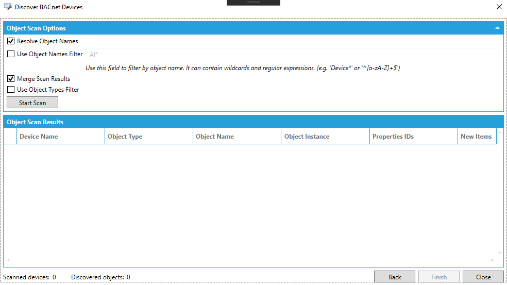Enable Use Object Types Filter checkbox
Image resolution: width=507 pixels, height=285 pixels.
pyautogui.click(x=11, y=90)
